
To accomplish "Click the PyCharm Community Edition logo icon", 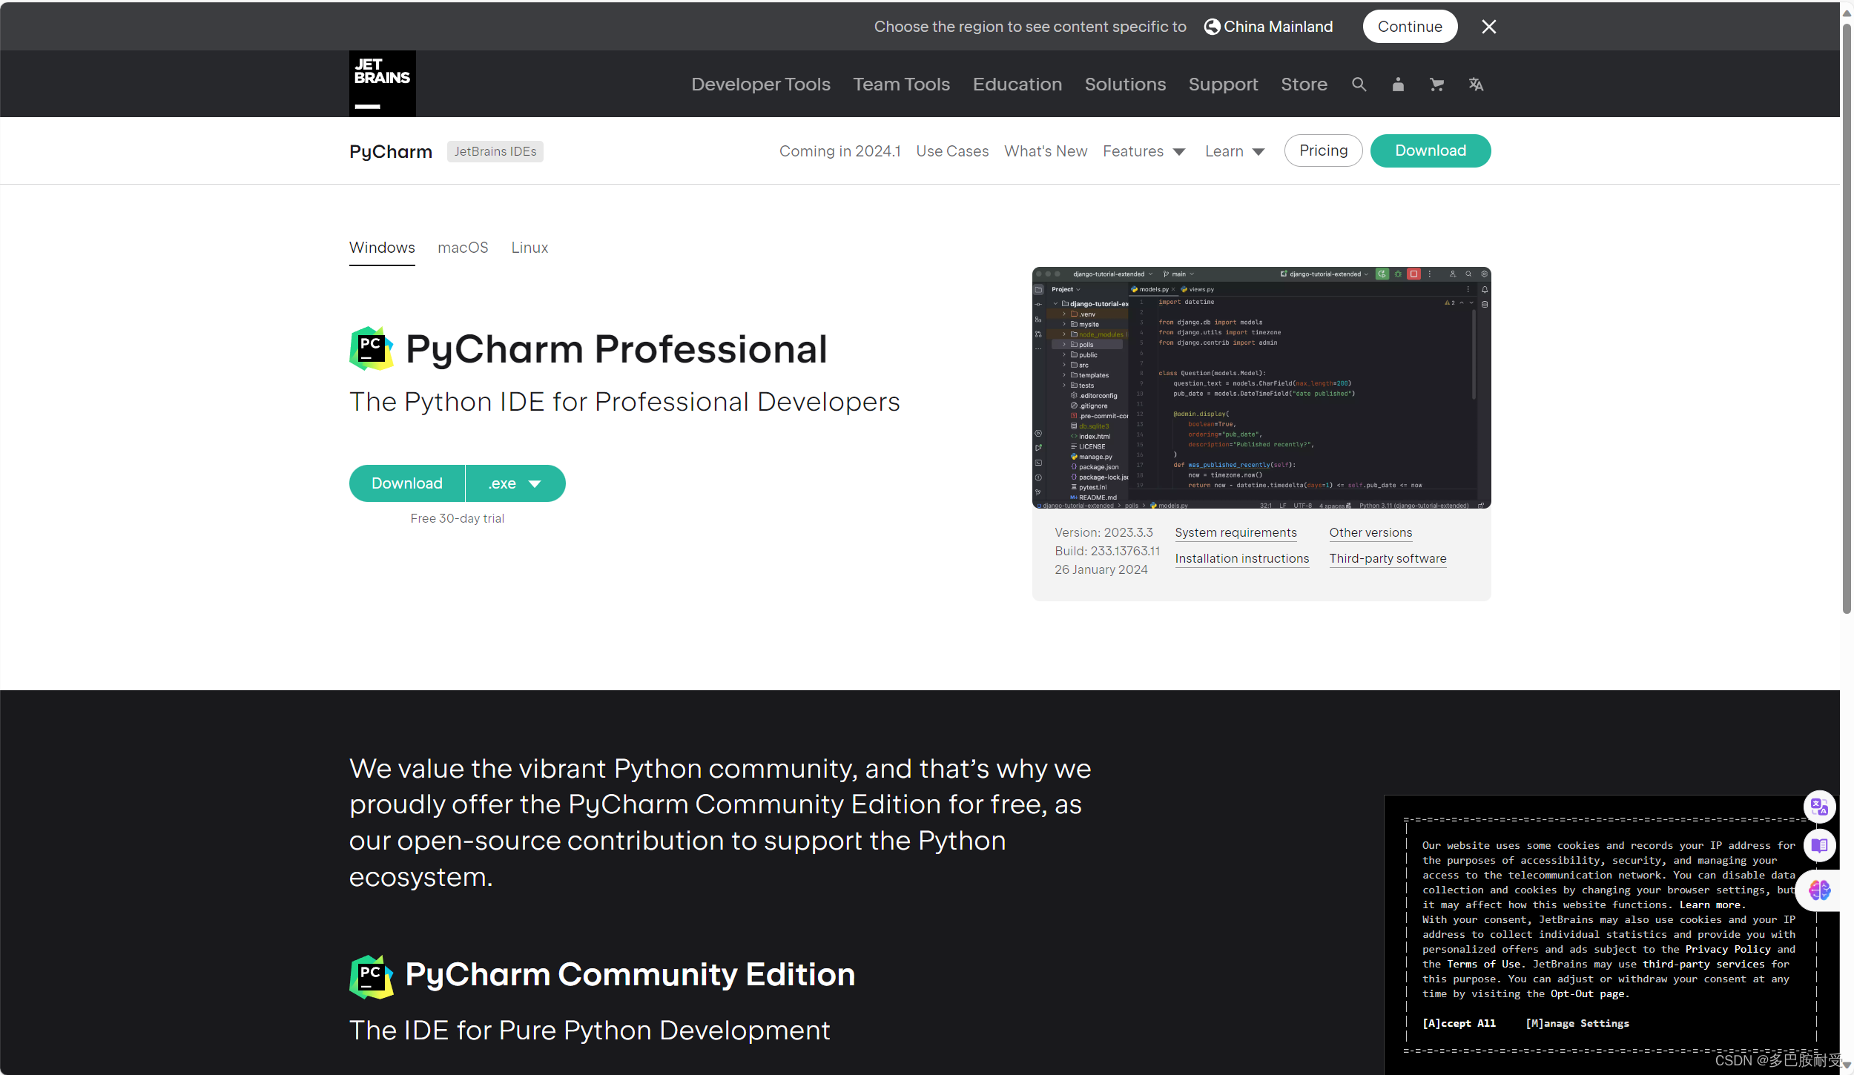I will 372,976.
